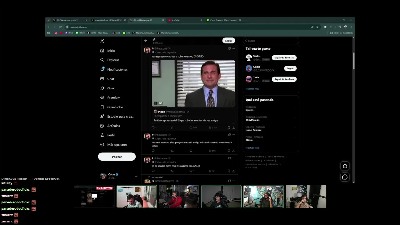This screenshot has width=400, height=225.
Task: Follow Cacho with Seguir button
Action: [290, 68]
